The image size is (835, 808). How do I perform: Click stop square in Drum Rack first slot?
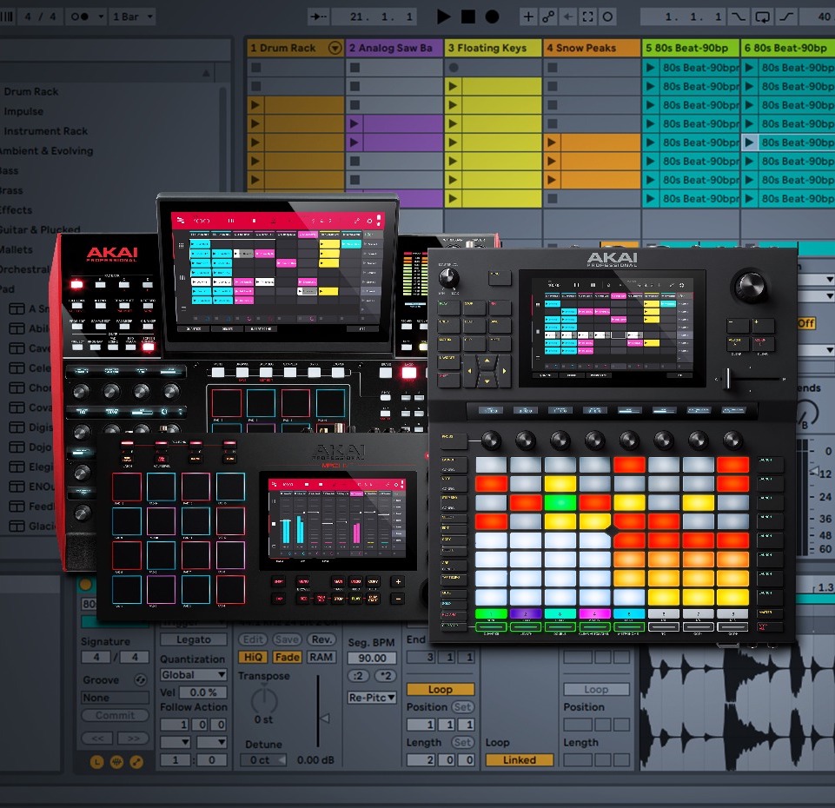[x=256, y=68]
